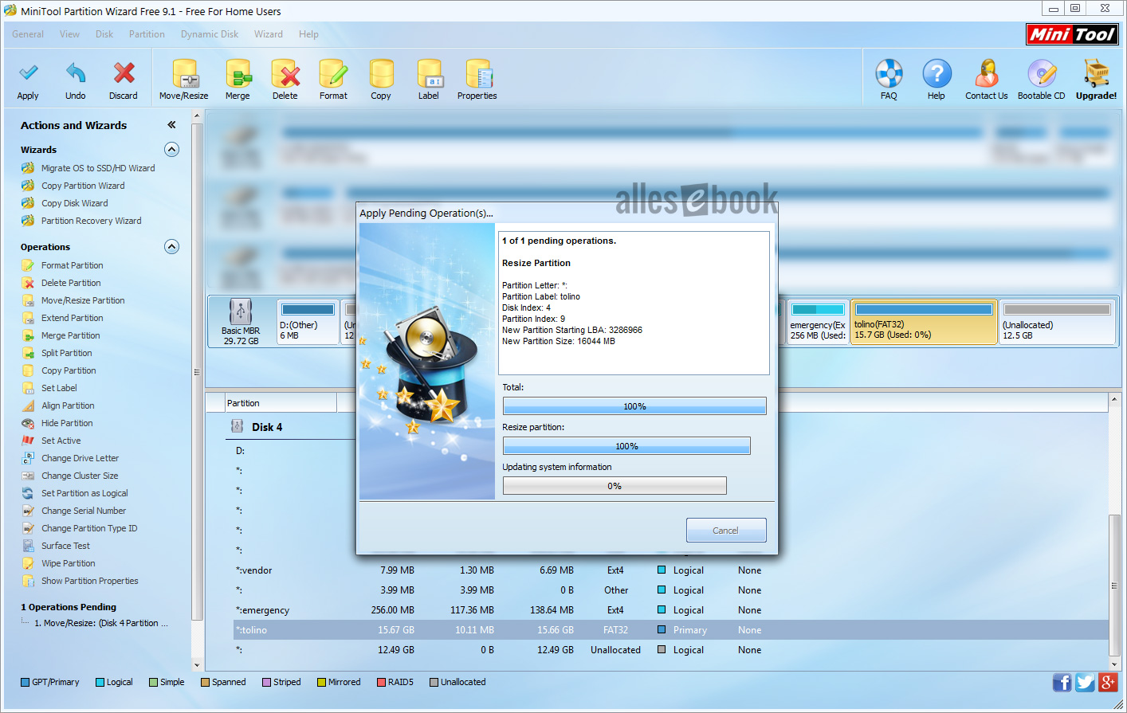Open Copy Disk Wizard link

tap(75, 203)
